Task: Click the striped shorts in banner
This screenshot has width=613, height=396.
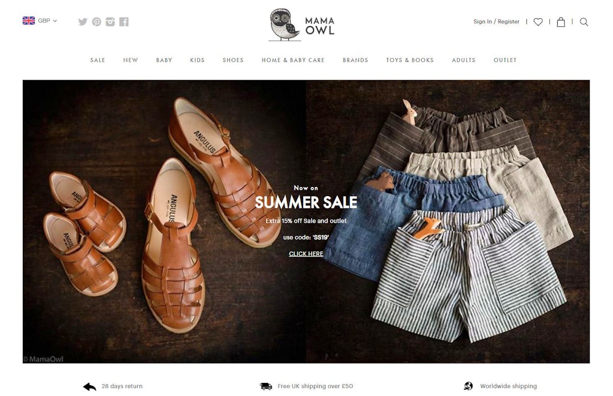Action: [469, 277]
